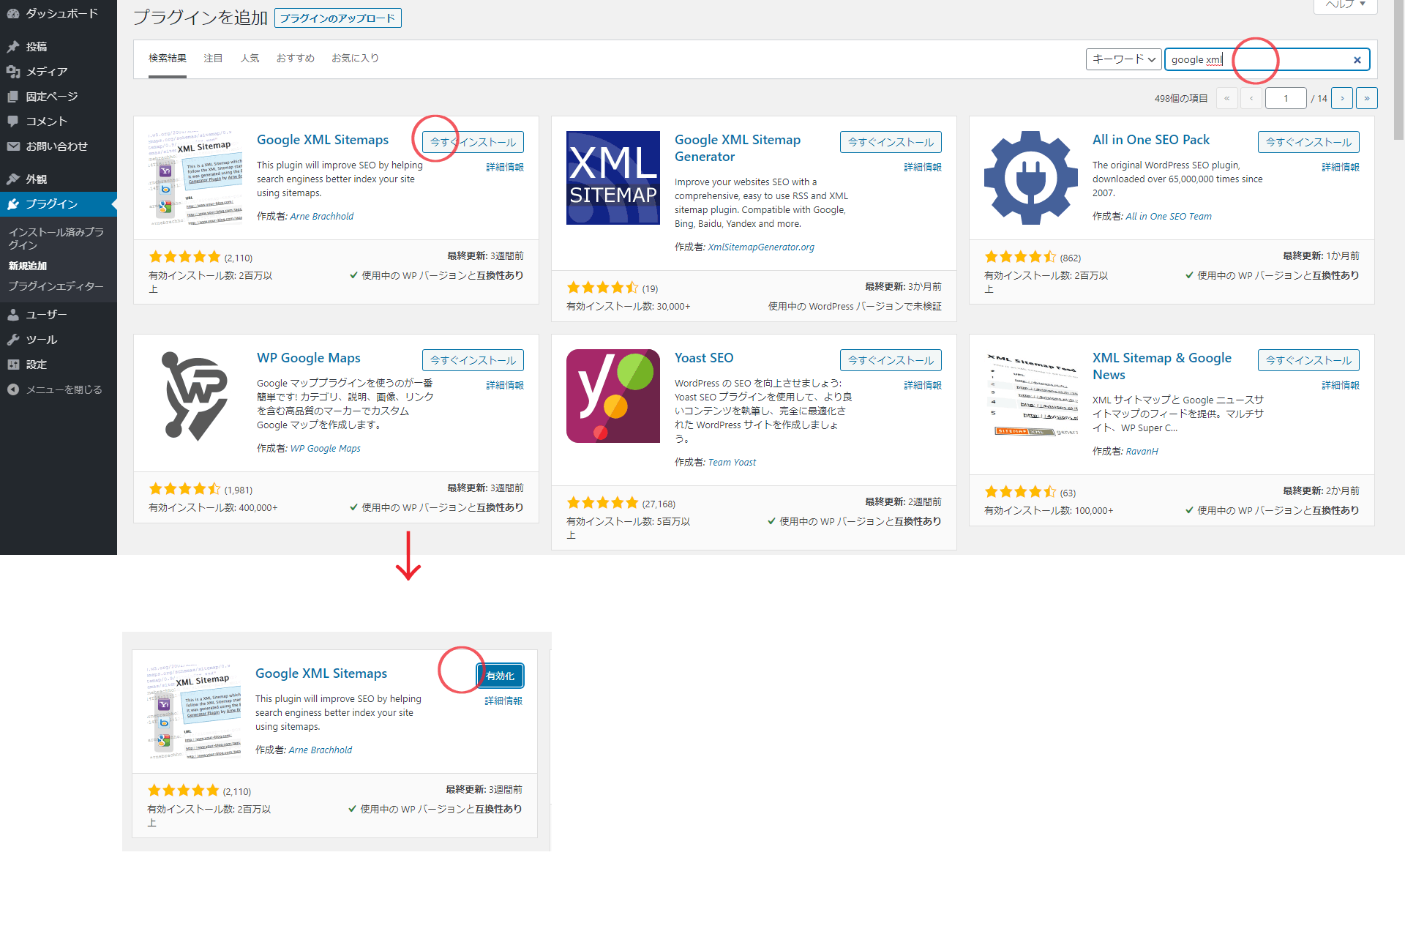Open the Dashboard menu icon
Screen dimensions: 1405x937
tap(12, 13)
